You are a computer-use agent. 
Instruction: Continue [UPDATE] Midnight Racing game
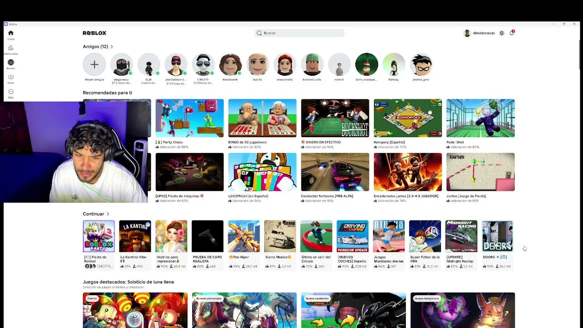461,236
